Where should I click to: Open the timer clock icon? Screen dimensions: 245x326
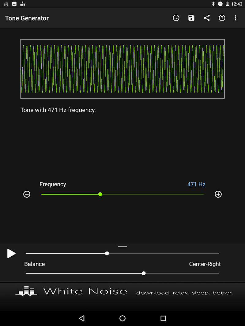176,18
